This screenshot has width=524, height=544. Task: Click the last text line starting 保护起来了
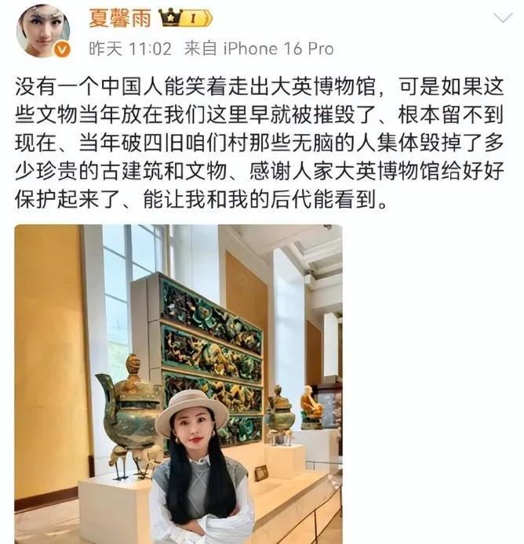click(x=201, y=200)
